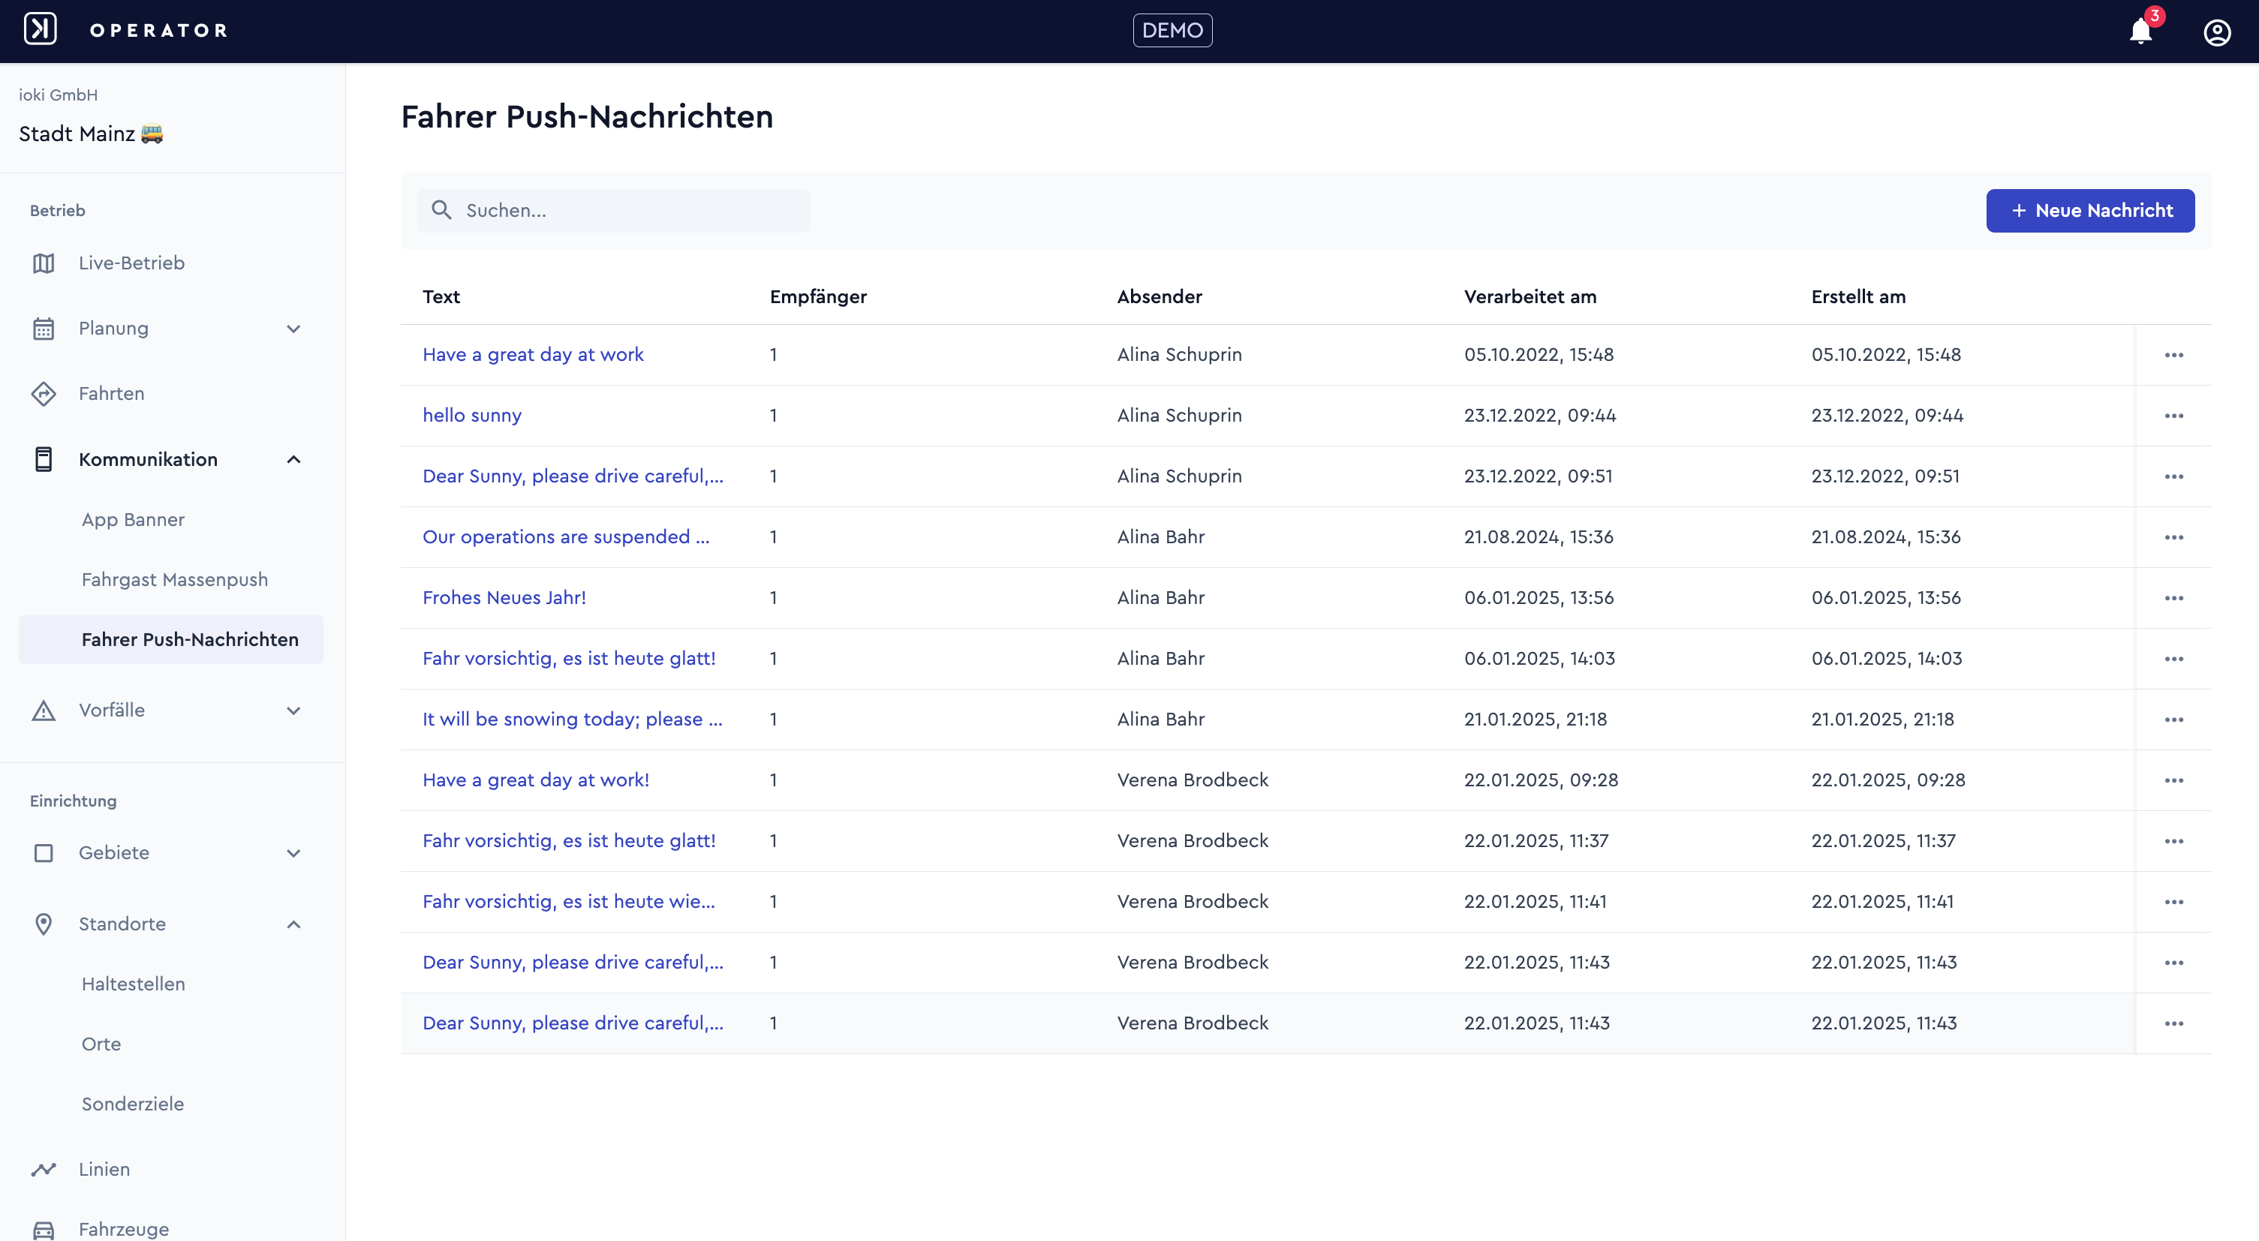Image resolution: width=2259 pixels, height=1241 pixels.
Task: Open the more options for the 'hello sunny' row
Action: tap(2173, 416)
